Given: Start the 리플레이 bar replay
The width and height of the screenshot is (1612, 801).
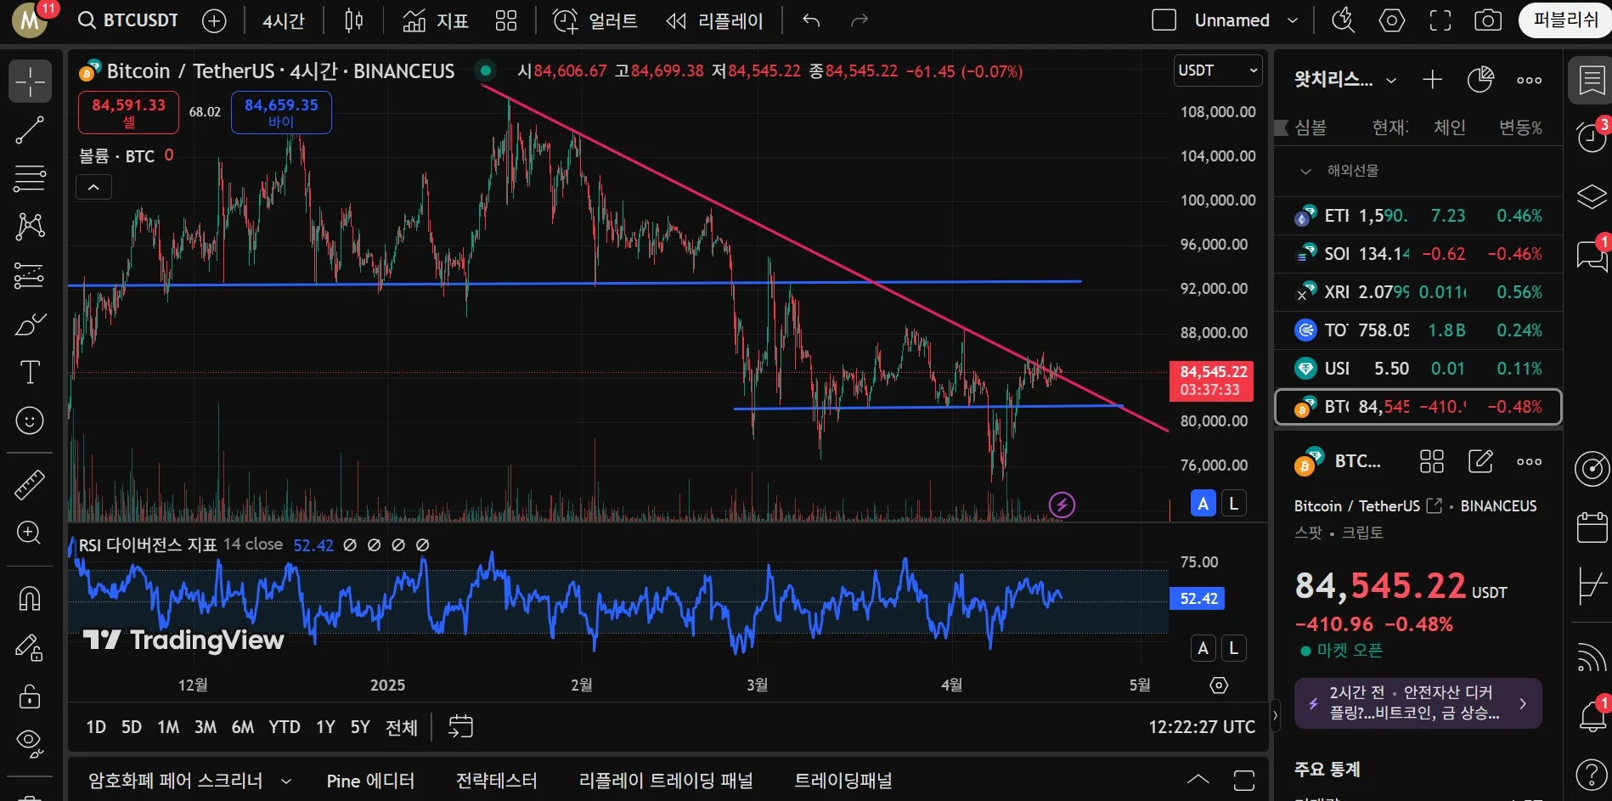Looking at the screenshot, I should click(714, 20).
